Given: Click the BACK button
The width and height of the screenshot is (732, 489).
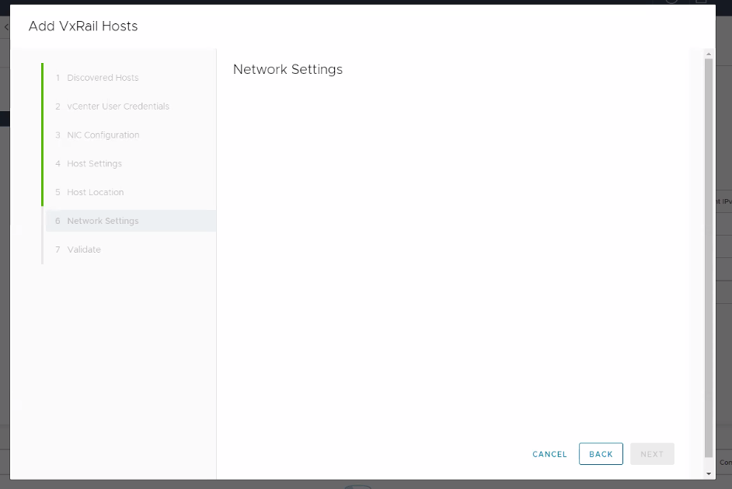Looking at the screenshot, I should click(601, 454).
